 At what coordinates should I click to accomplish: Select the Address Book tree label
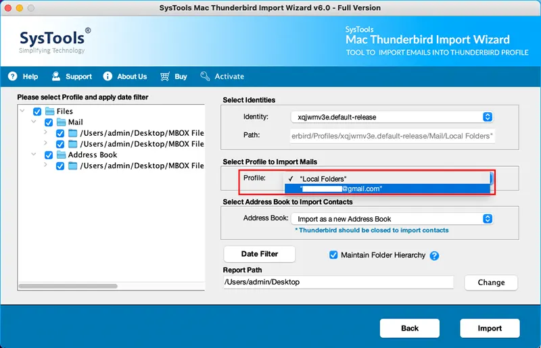click(93, 155)
